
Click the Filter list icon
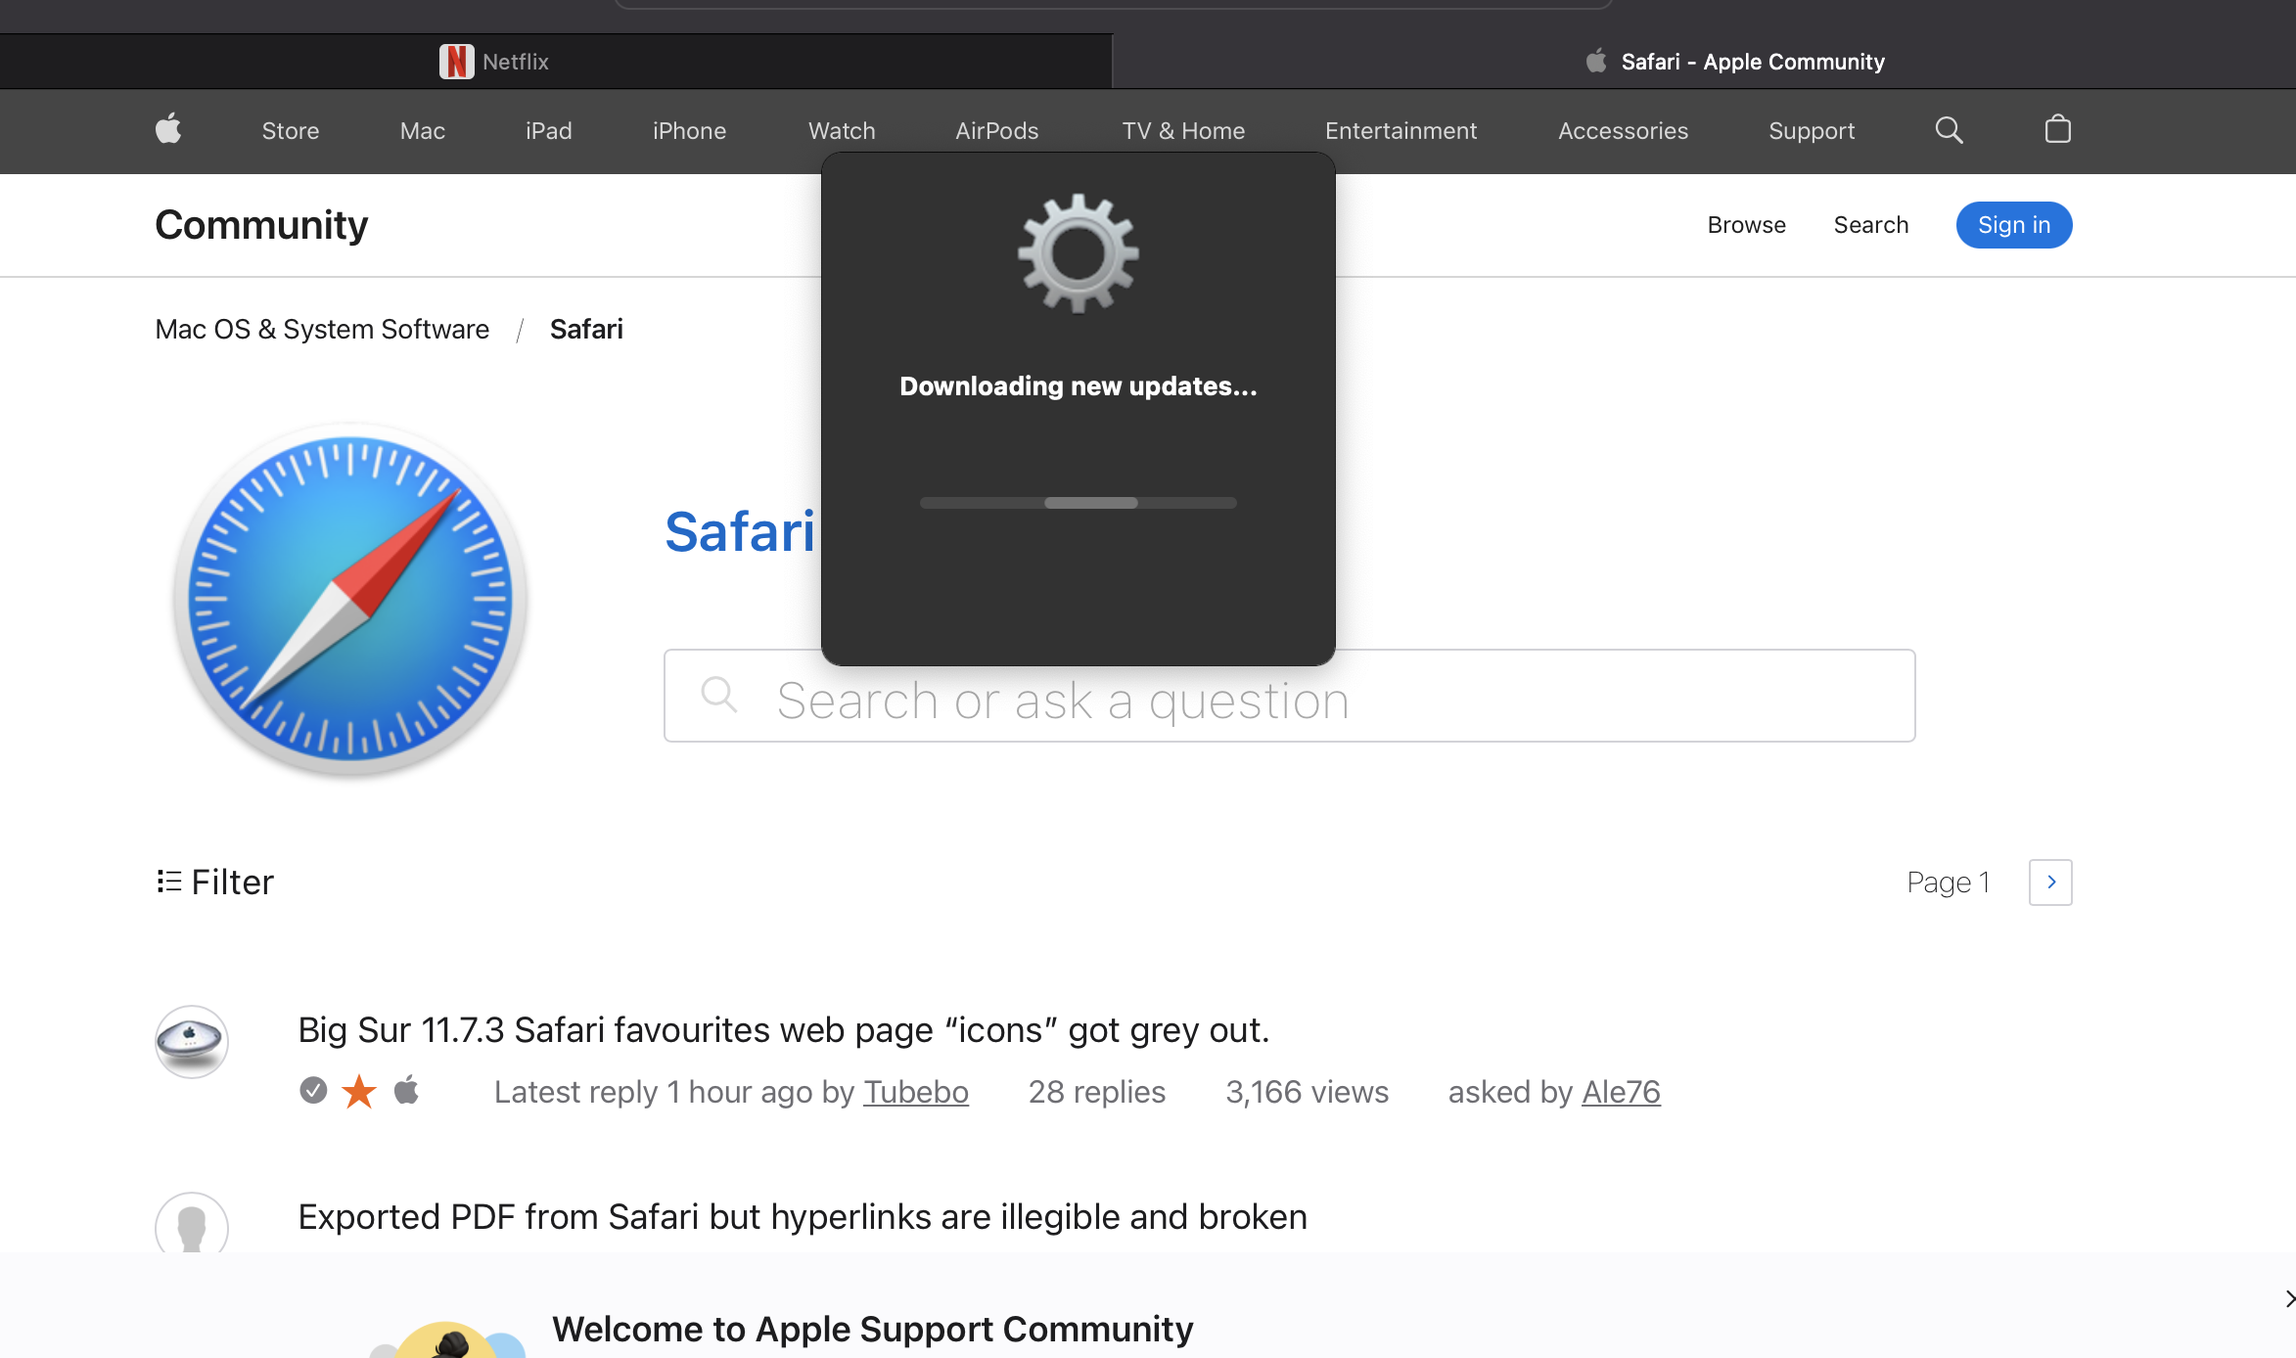point(168,882)
